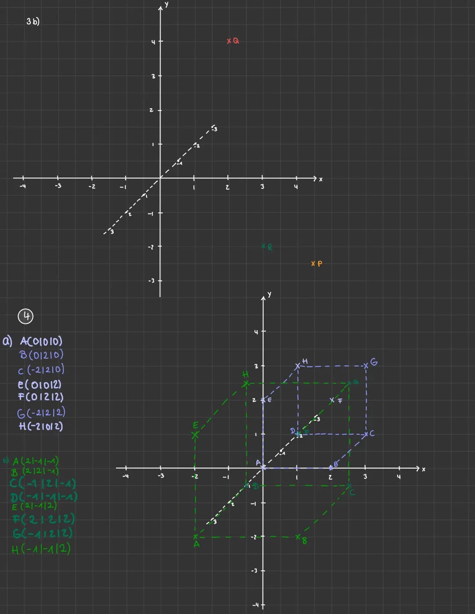This screenshot has height=614, width=475.
Task: Click the orange point marked P
Action: 313,264
